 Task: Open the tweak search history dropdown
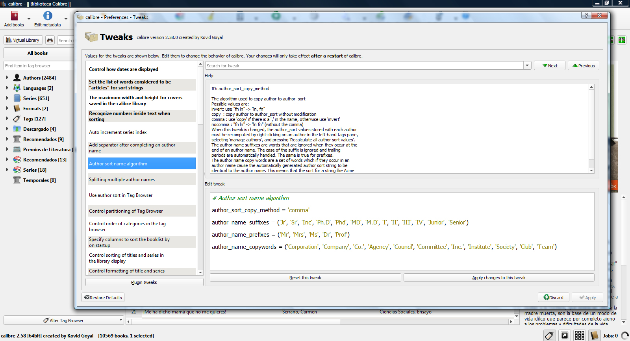(x=527, y=66)
